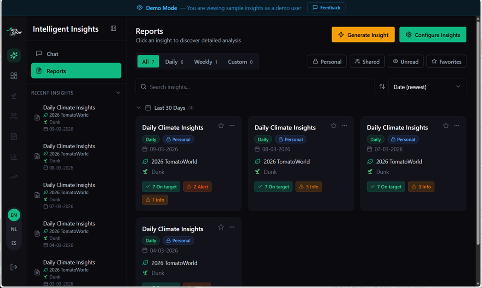Click the 5 Info badge on 08-03-2026 card
The height and width of the screenshot is (288, 482).
click(x=309, y=186)
